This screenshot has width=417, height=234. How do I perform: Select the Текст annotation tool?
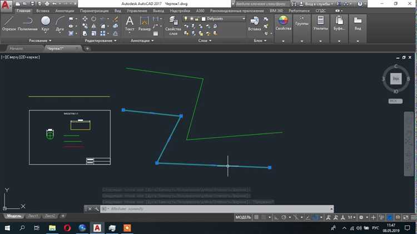click(130, 24)
